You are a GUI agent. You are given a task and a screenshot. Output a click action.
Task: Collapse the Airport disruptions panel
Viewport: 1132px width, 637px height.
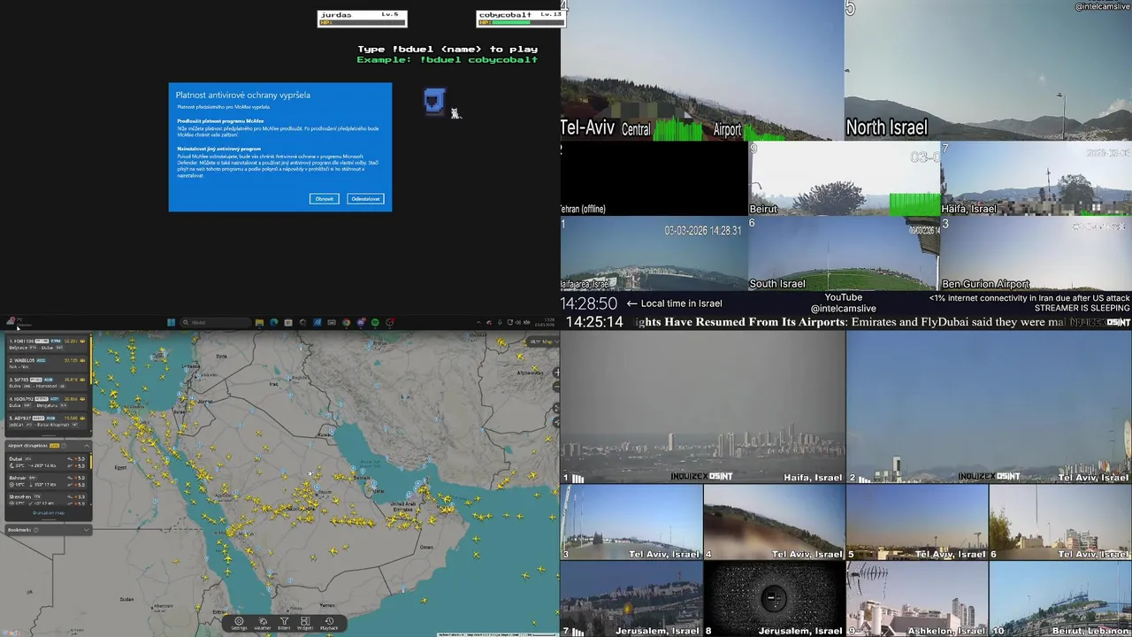87,446
